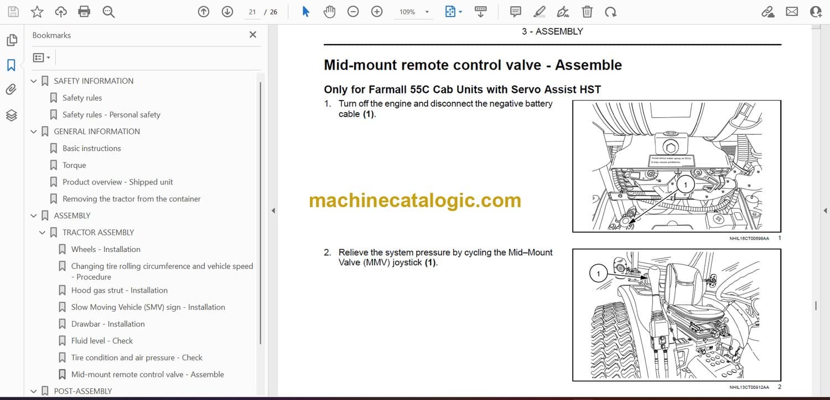
Task: Open the Layers panel
Action: tap(12, 115)
